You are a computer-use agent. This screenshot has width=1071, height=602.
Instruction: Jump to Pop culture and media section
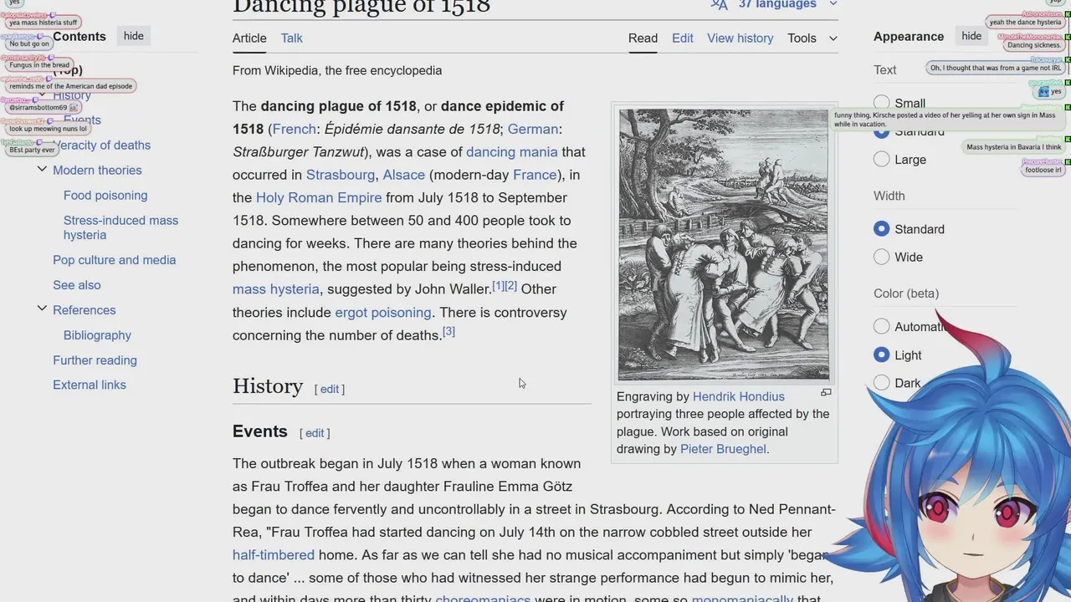pyautogui.click(x=115, y=260)
